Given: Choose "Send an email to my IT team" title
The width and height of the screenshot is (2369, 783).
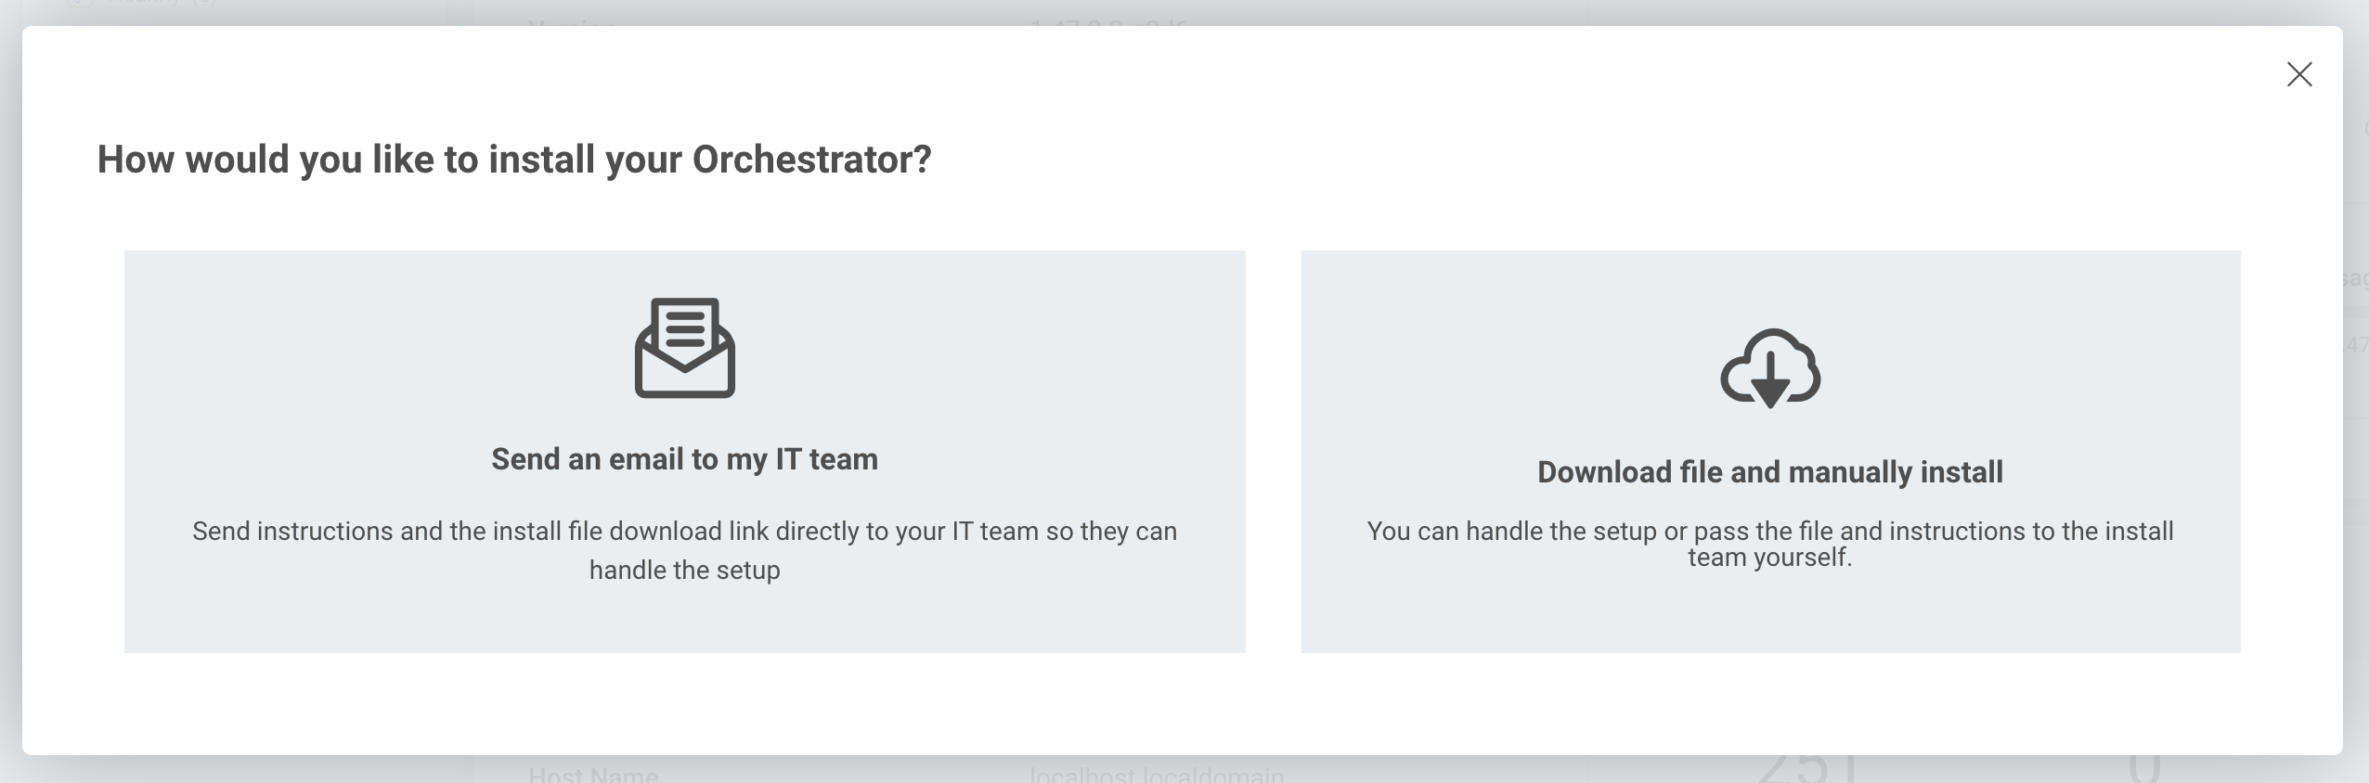Looking at the screenshot, I should tap(684, 459).
